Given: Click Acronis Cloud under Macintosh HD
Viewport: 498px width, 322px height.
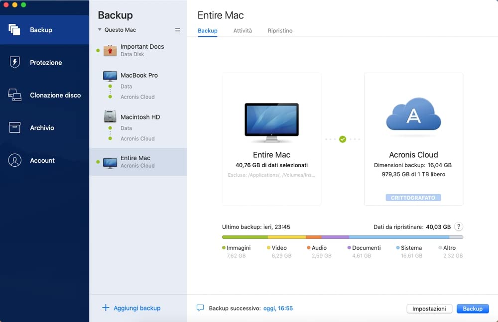Looking at the screenshot, I should pos(137,139).
